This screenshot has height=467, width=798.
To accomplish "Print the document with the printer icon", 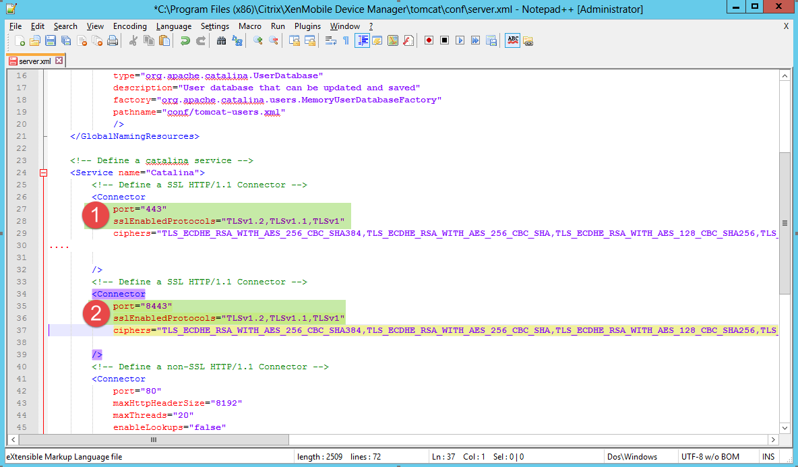I will pos(113,40).
